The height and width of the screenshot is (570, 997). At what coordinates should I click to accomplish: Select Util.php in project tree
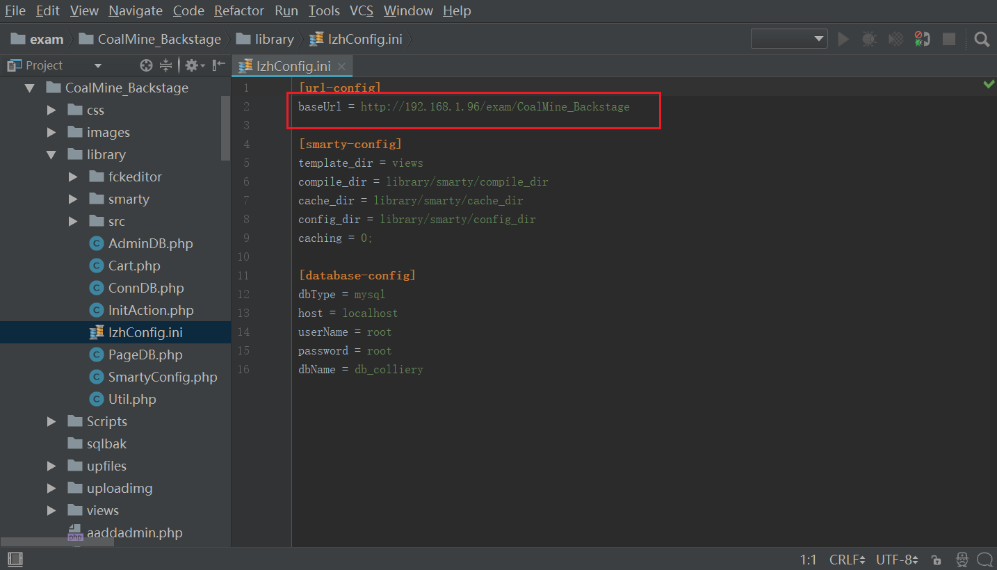122,399
